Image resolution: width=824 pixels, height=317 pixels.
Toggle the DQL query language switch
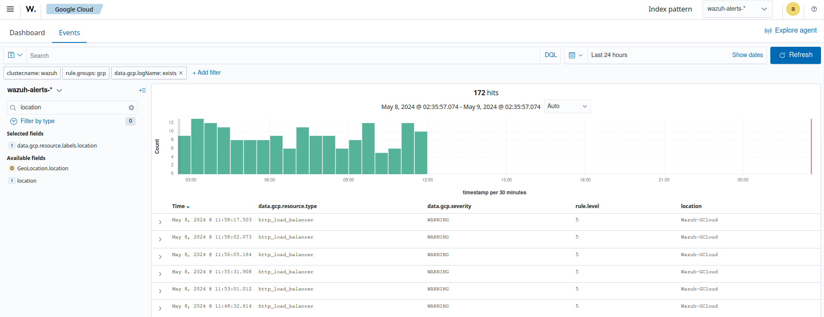(x=550, y=55)
